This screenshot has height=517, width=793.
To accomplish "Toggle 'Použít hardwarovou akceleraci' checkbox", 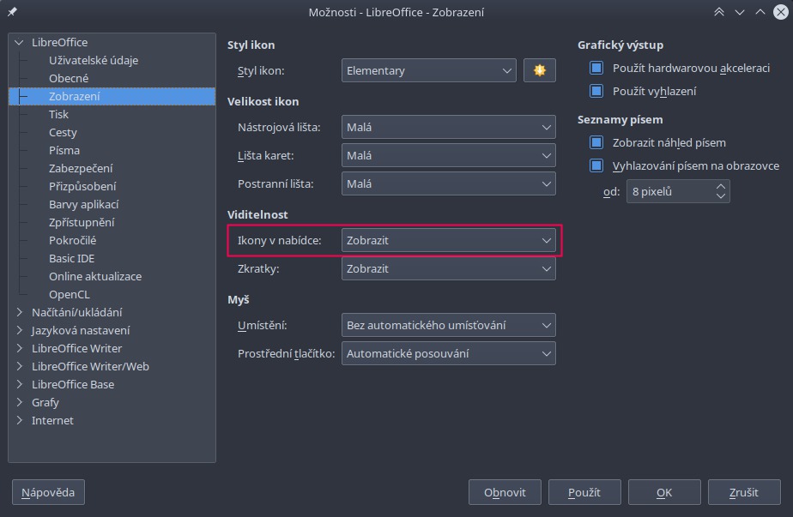I will 596,68.
